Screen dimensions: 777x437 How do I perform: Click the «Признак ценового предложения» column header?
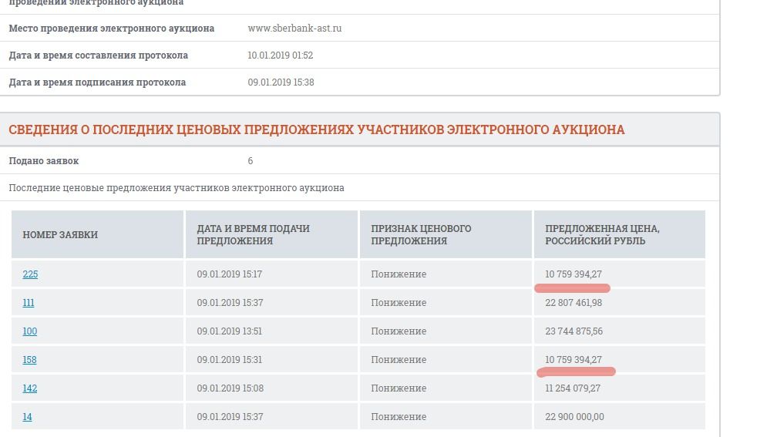click(x=421, y=234)
